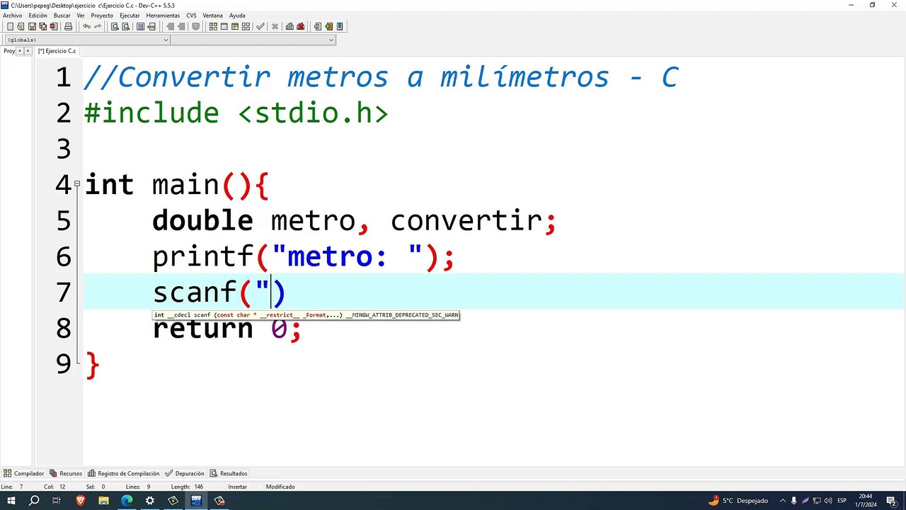This screenshot has height=510, width=906.
Task: Open the Archivo menu
Action: (x=12, y=16)
